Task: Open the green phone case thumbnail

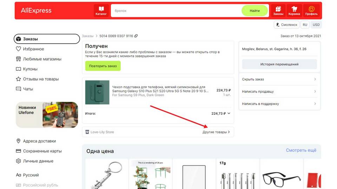Action: pos(97,92)
